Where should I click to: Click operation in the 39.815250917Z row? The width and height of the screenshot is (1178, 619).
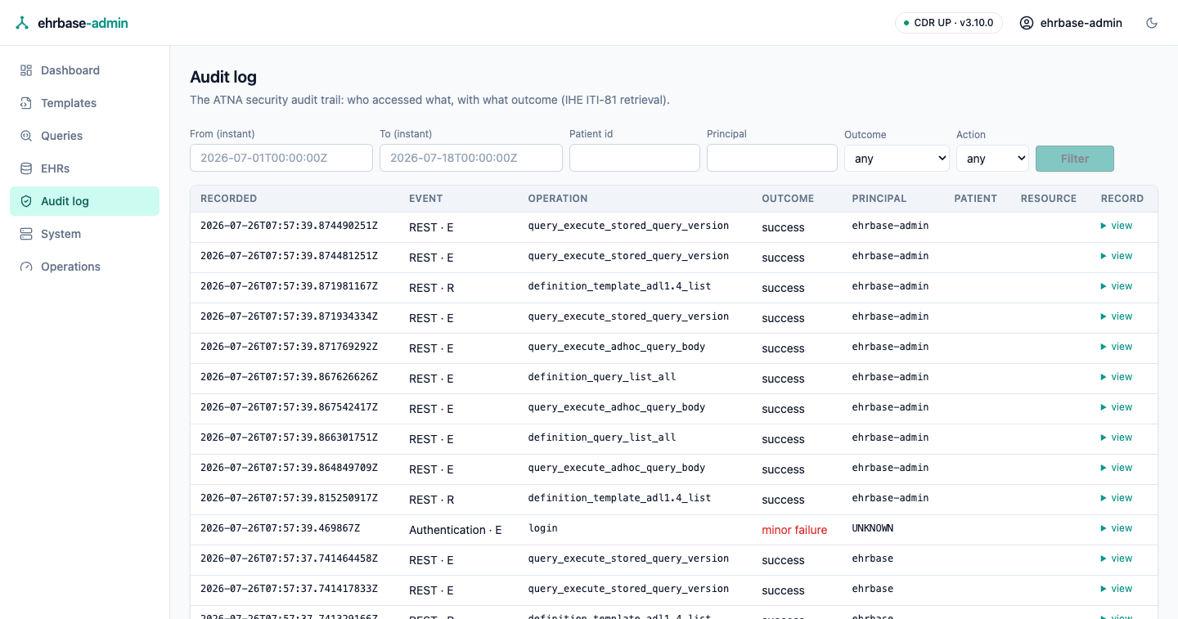[619, 498]
